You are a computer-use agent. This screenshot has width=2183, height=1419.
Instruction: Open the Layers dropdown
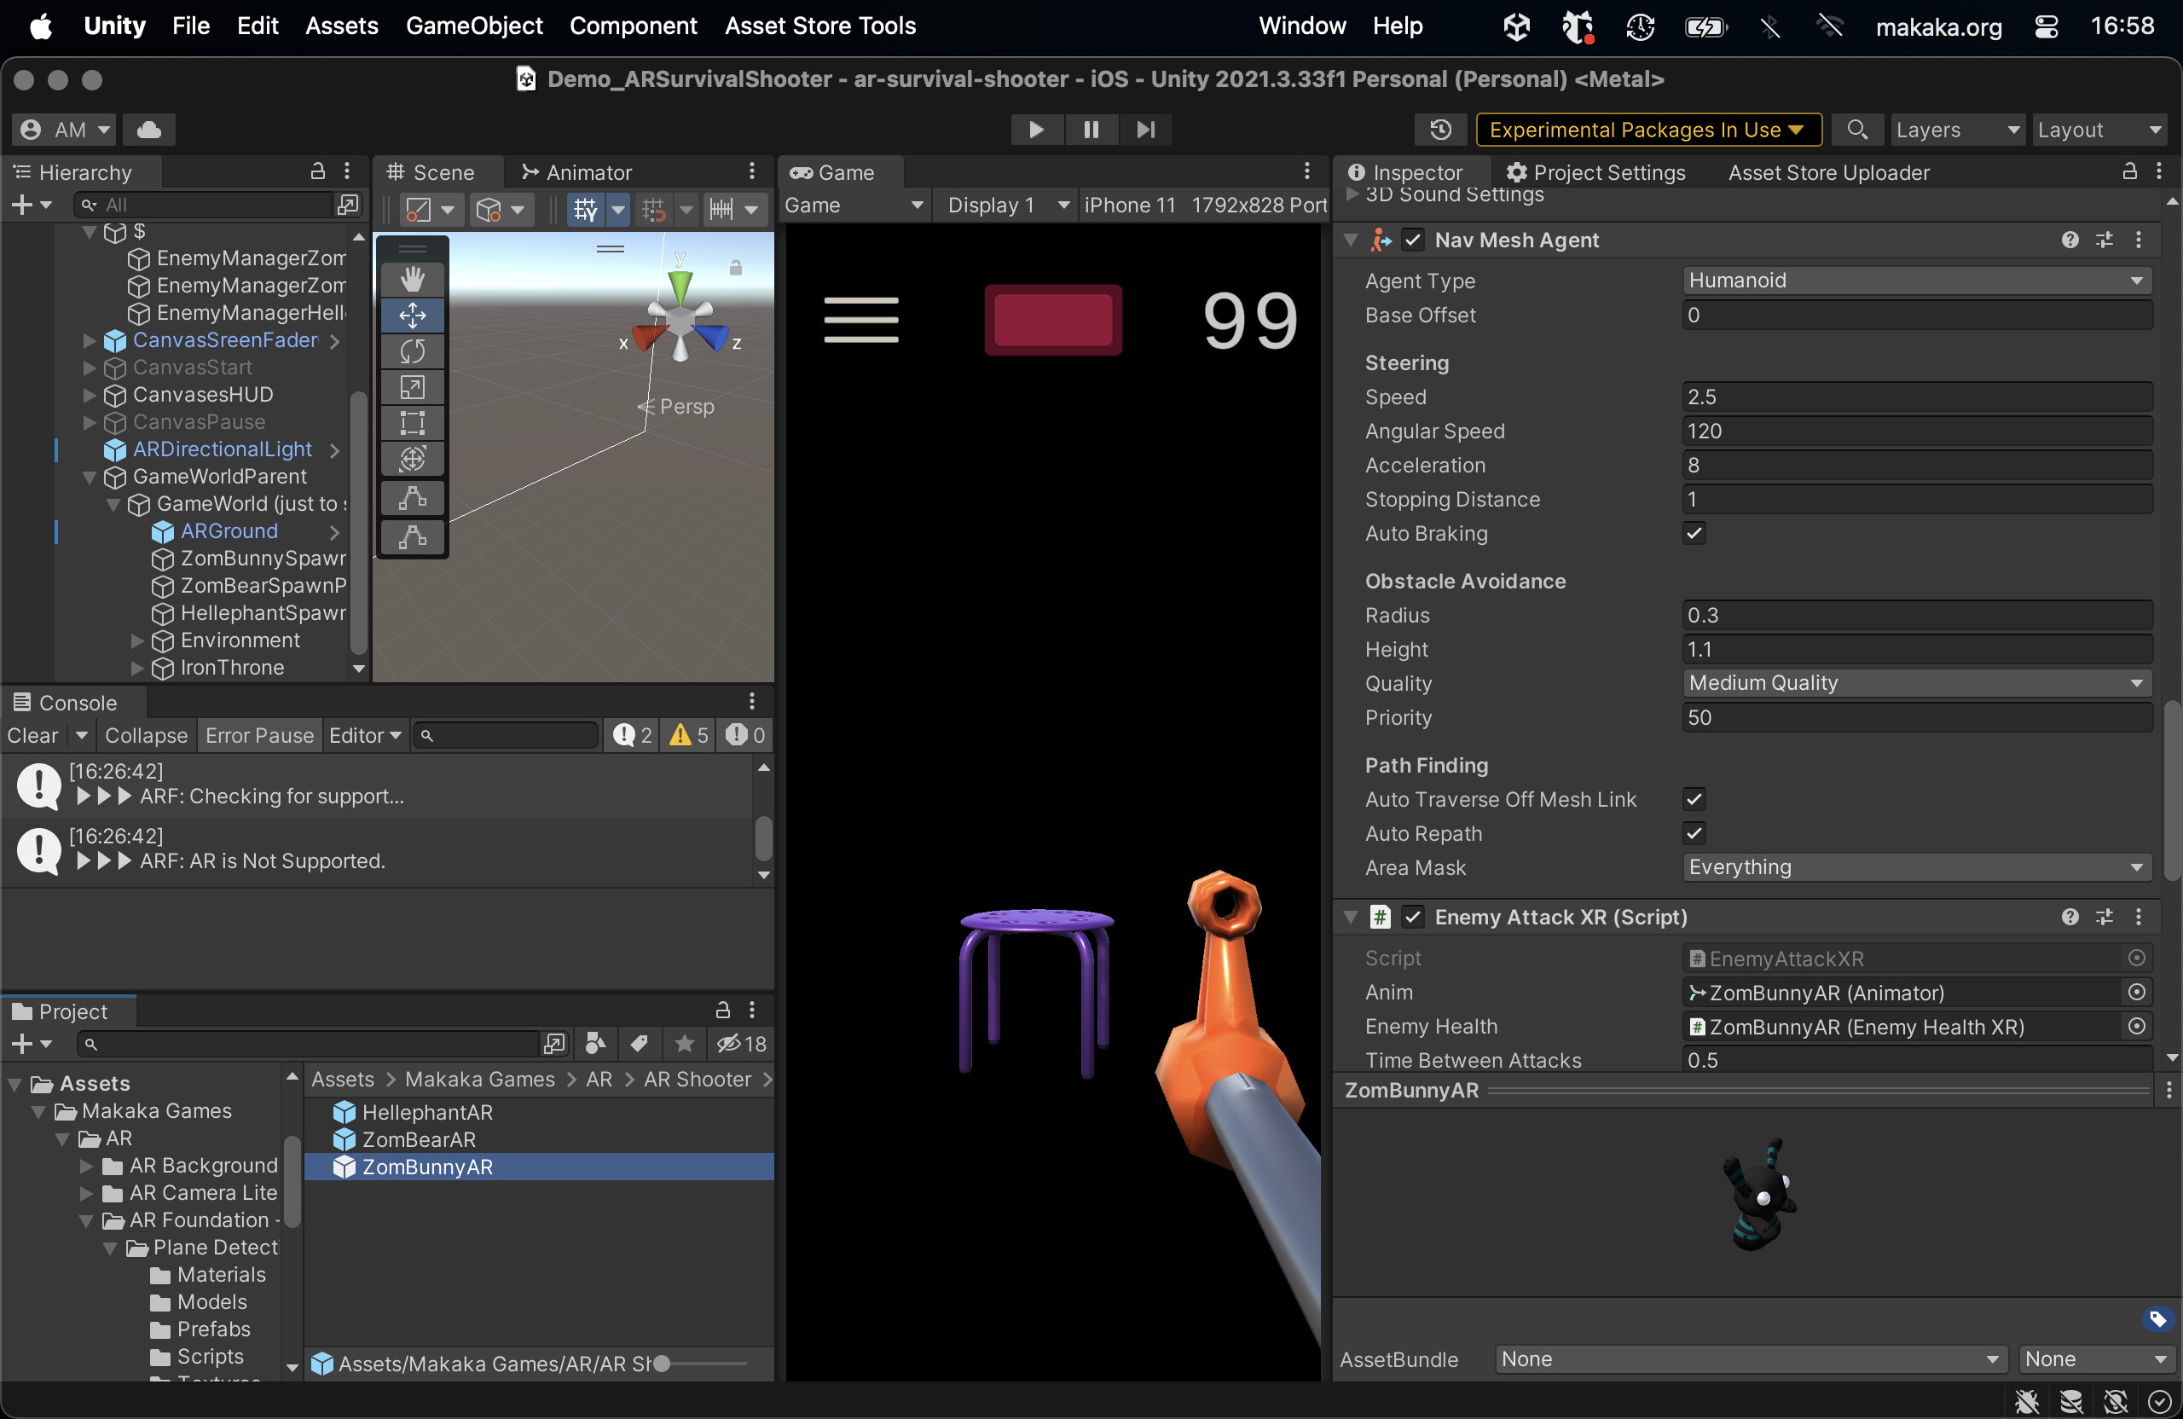[1956, 130]
